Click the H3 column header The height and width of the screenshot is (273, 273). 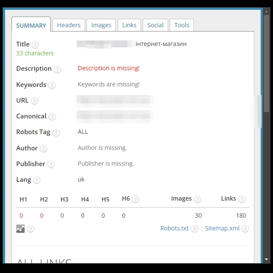pos(64,199)
